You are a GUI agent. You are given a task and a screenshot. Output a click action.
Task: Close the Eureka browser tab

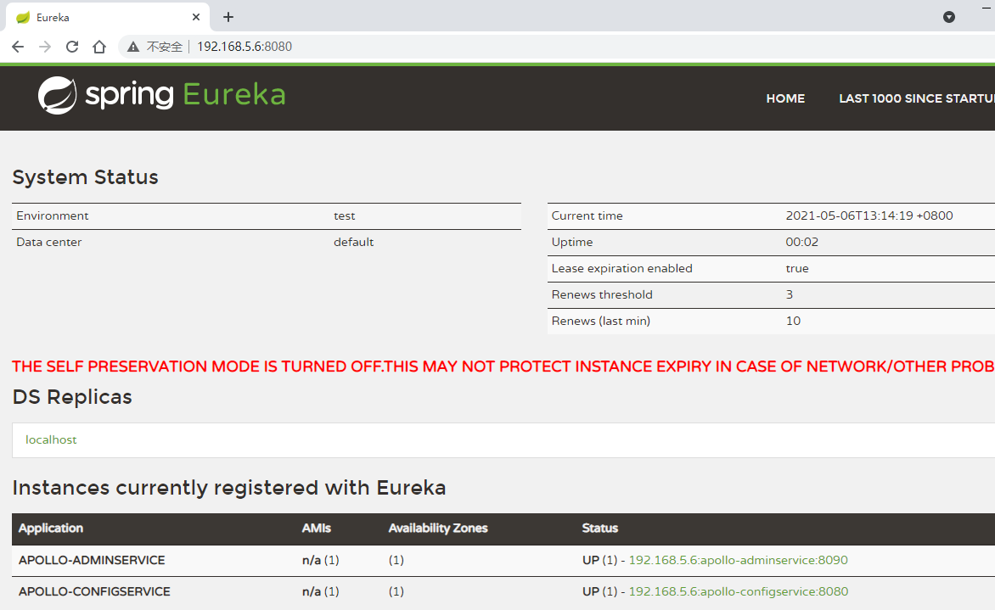tap(196, 17)
